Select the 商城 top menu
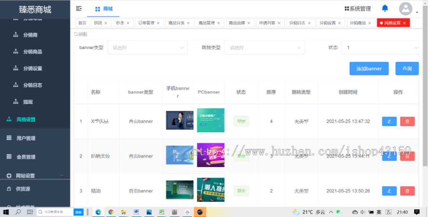428x217 pixels. click(104, 9)
